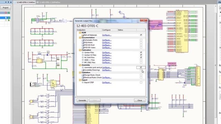Open Configure link for Gerber Files
221x124 pixels.
[x=107, y=53]
